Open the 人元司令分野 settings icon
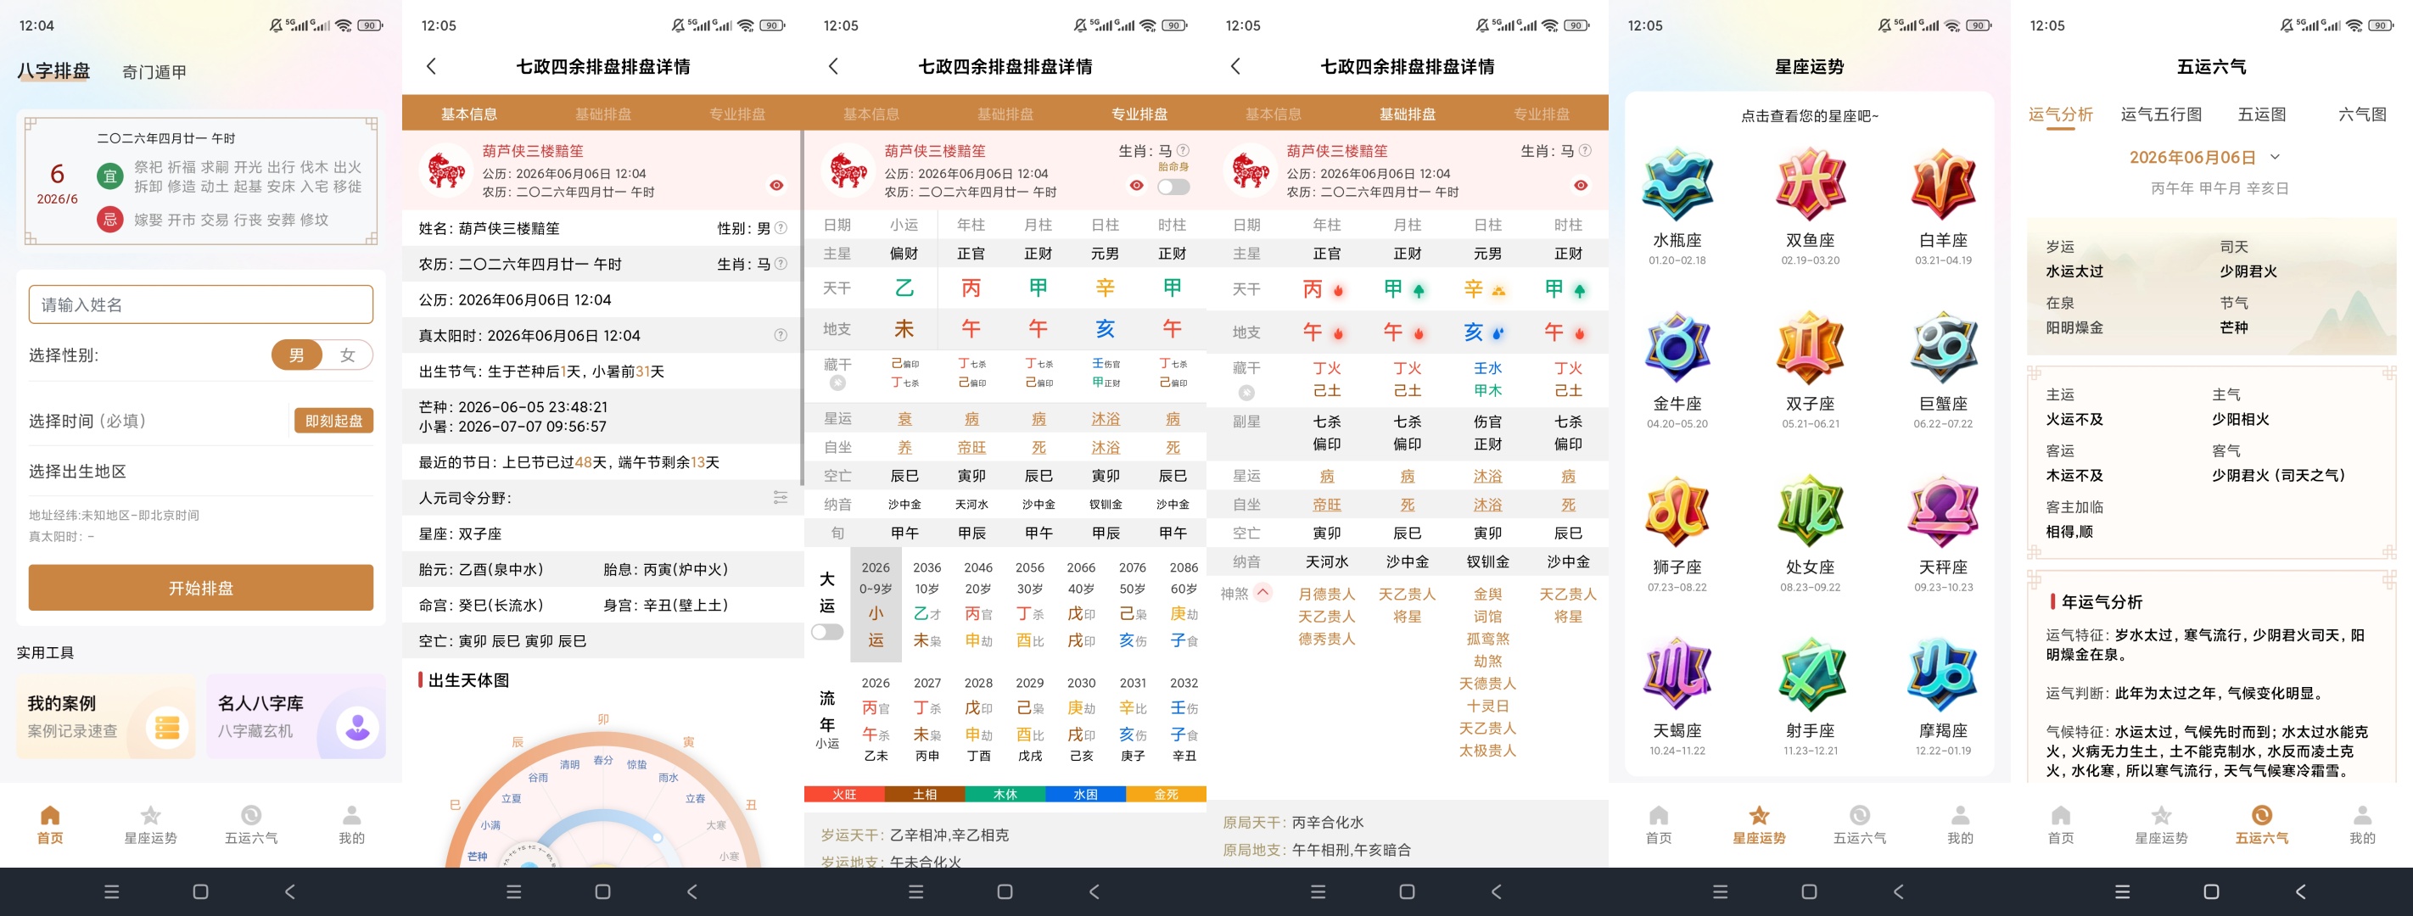The image size is (2413, 916). 781,497
